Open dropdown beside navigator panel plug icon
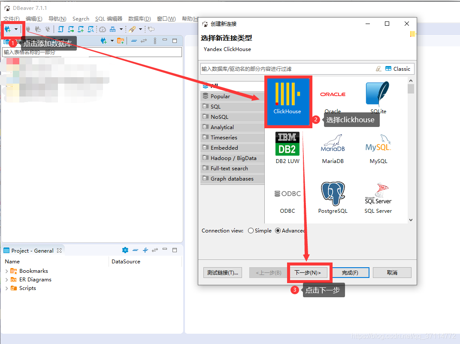Image resolution: width=460 pixels, height=344 pixels. pyautogui.click(x=112, y=41)
